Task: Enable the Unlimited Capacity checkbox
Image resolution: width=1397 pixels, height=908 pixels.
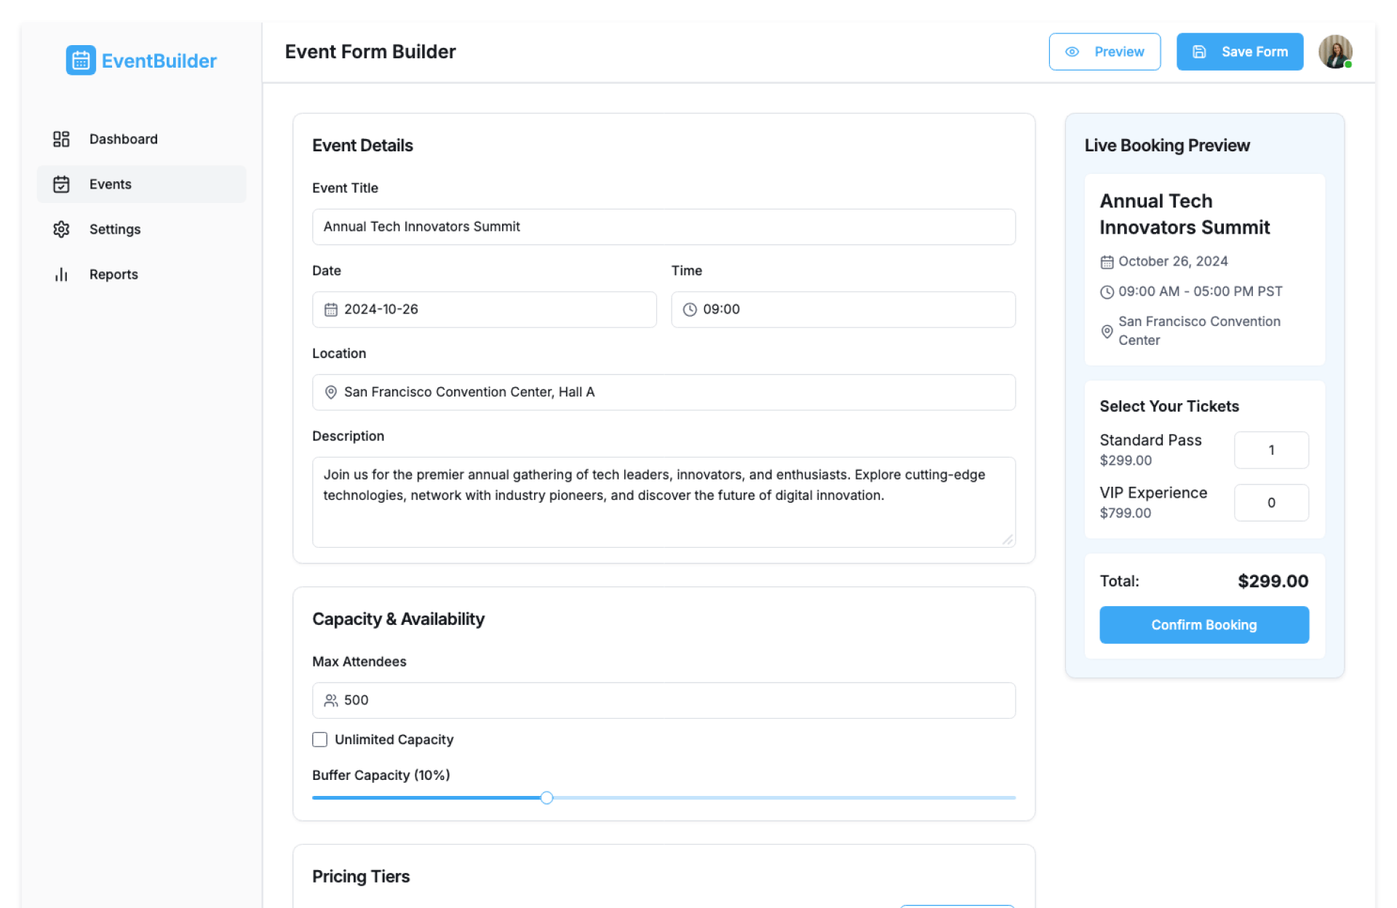Action: [320, 740]
